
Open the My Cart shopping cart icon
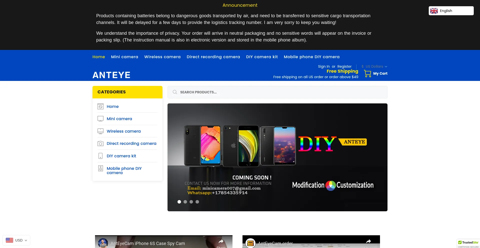pos(367,73)
